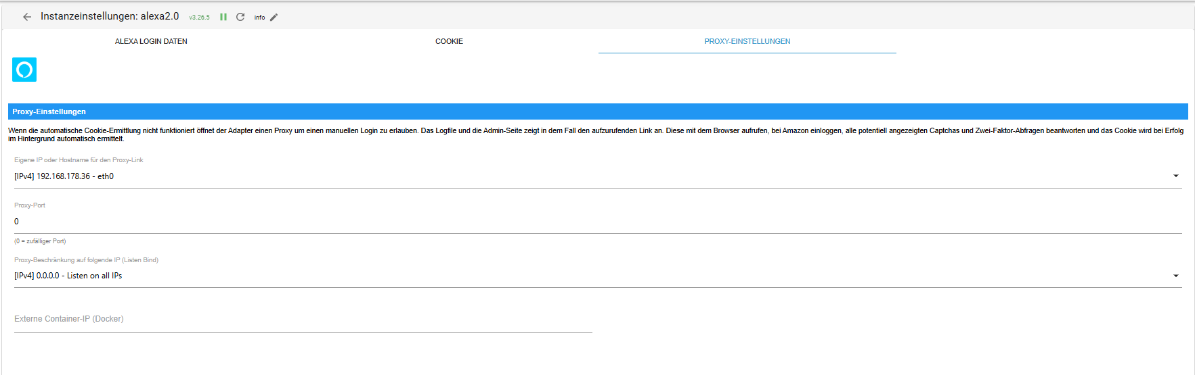This screenshot has height=375, width=1195.
Task: Click the Instanzeinstellungen: alexa2.0 title
Action: [x=110, y=16]
